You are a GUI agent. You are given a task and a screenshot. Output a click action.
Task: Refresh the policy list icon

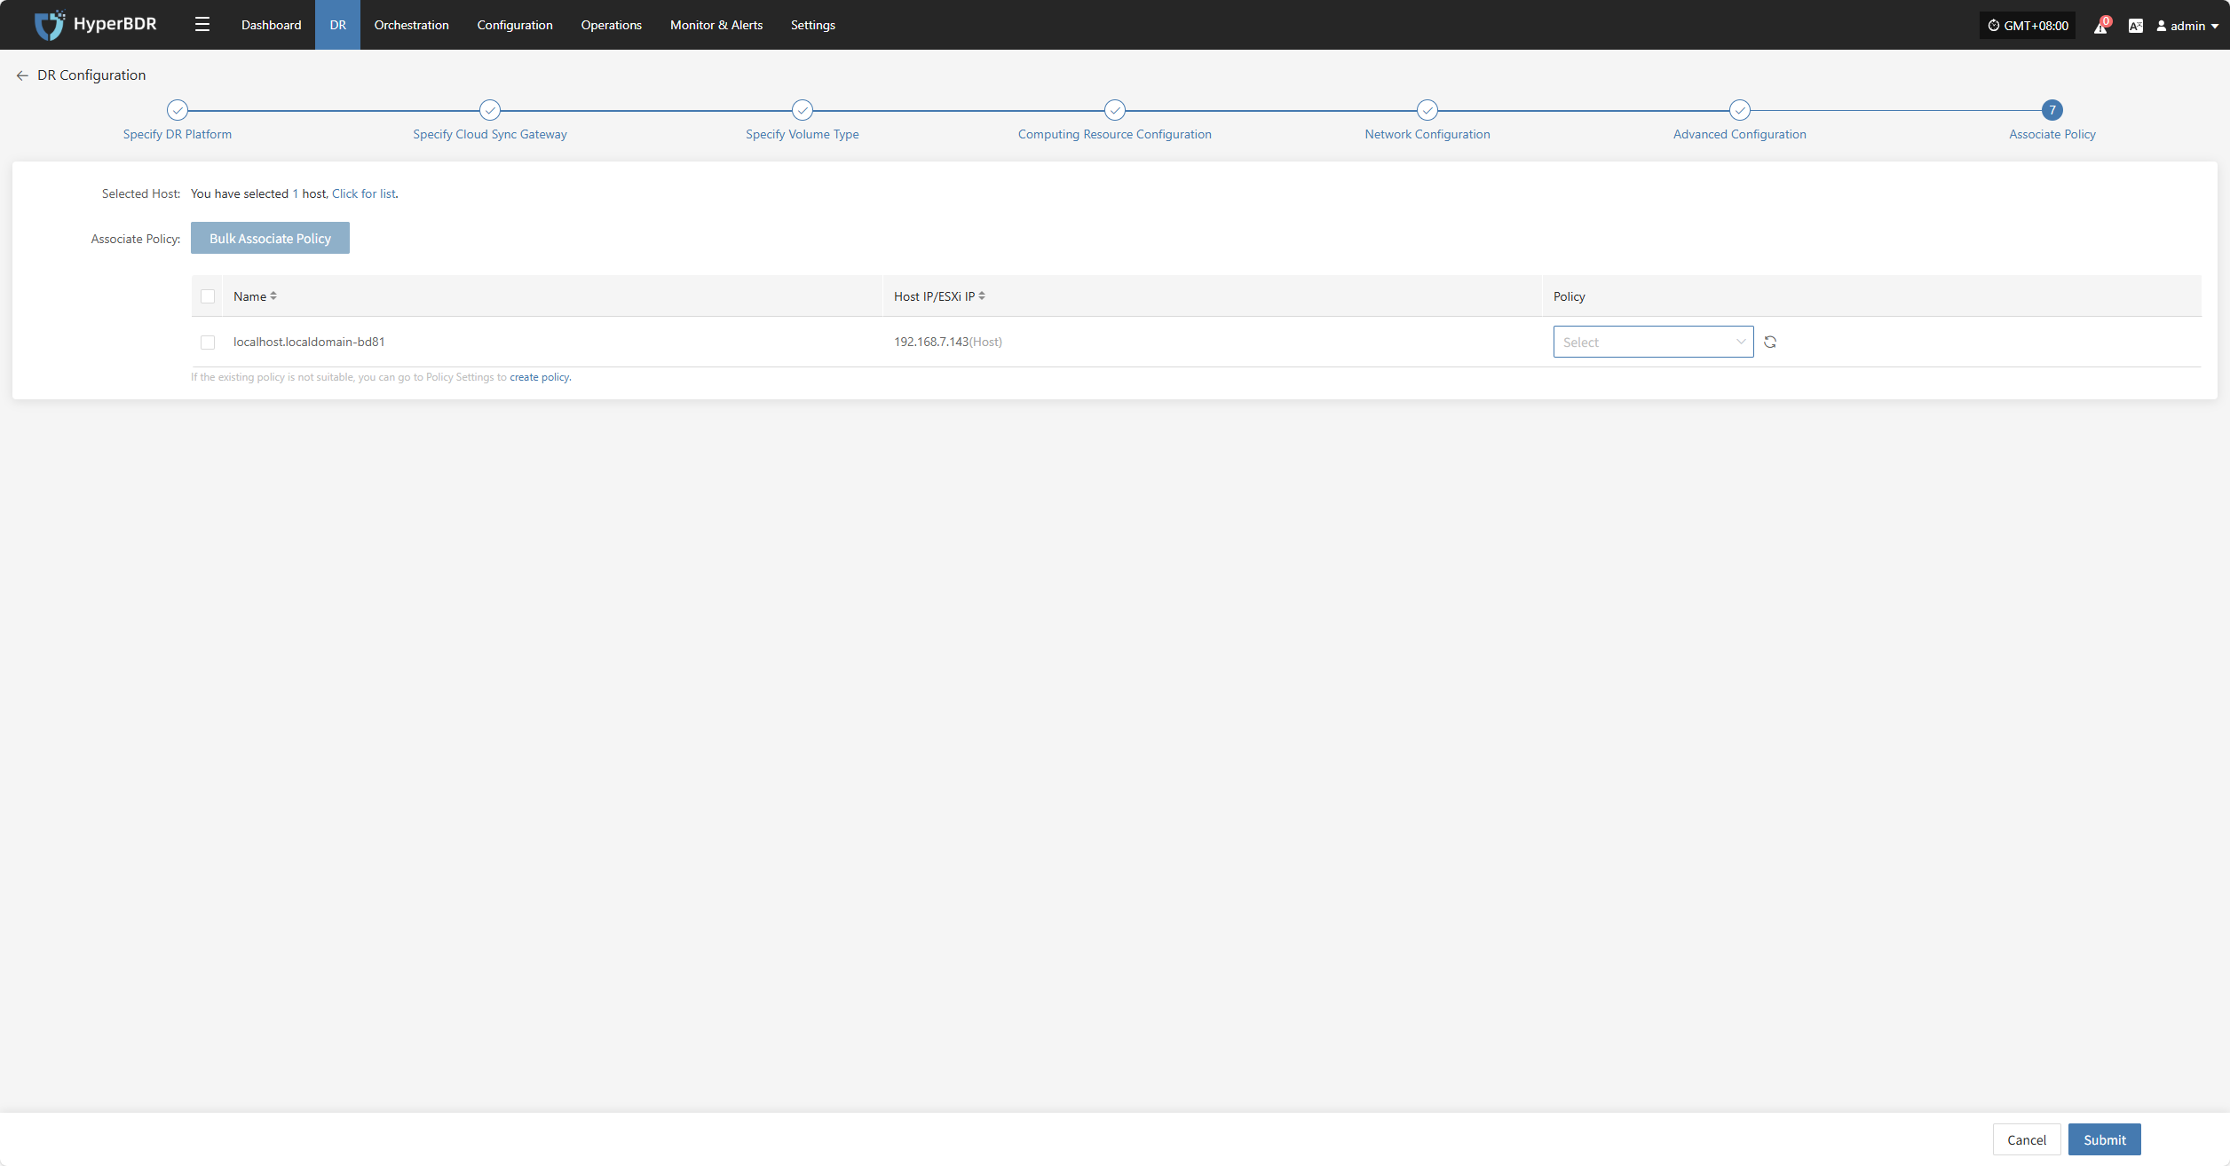click(1770, 342)
